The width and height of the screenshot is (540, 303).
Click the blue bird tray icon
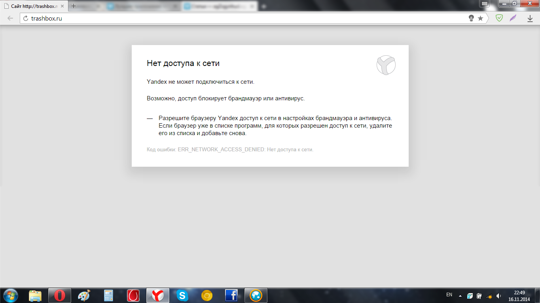coord(470,296)
